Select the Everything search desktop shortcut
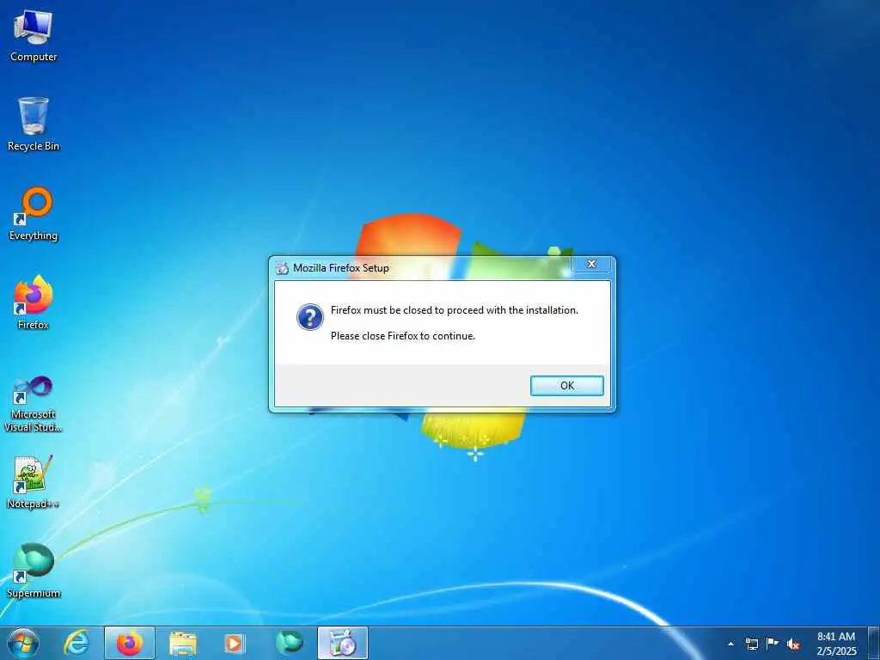Screen dimensions: 880x660 click(x=34, y=214)
